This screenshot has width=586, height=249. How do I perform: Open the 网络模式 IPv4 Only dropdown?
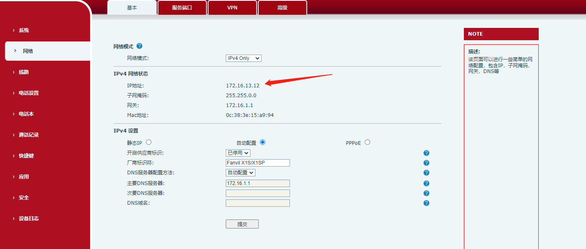pos(243,58)
